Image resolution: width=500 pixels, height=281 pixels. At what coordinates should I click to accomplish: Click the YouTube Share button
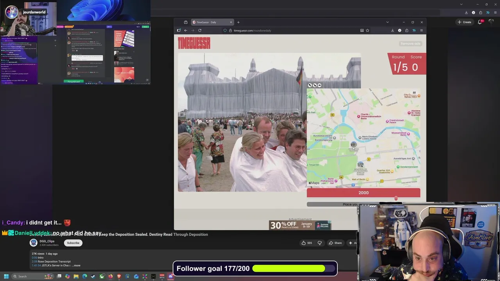tap(335, 243)
